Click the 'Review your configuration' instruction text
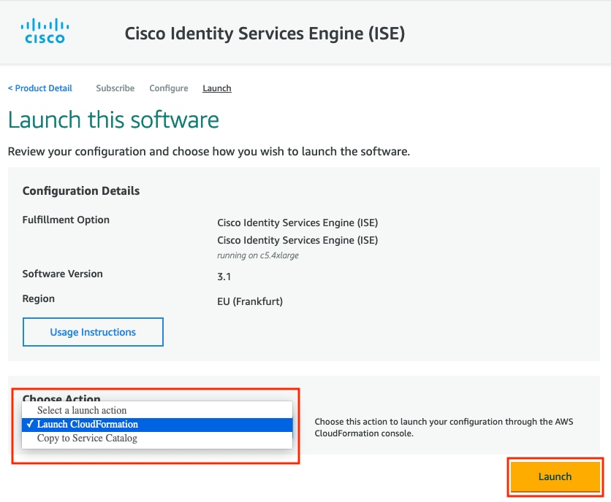 (209, 151)
